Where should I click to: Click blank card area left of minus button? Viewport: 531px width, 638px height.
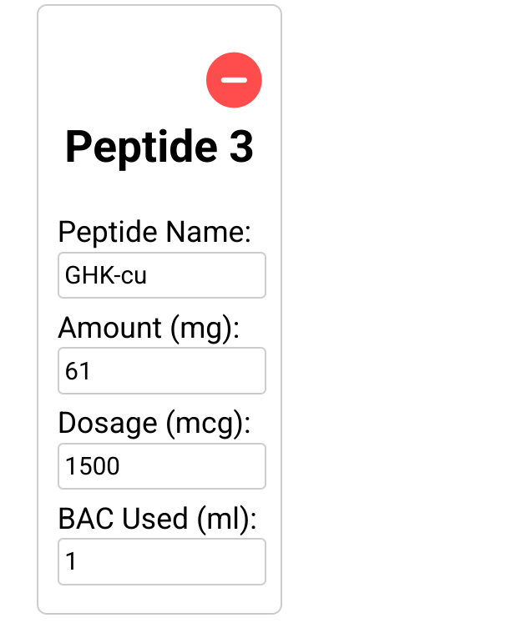(122, 80)
